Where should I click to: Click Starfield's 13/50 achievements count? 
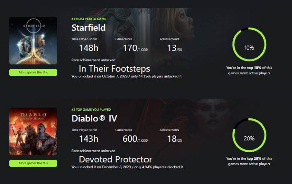(174, 48)
